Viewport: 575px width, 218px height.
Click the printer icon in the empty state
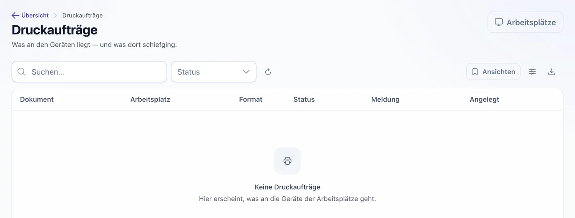point(287,161)
